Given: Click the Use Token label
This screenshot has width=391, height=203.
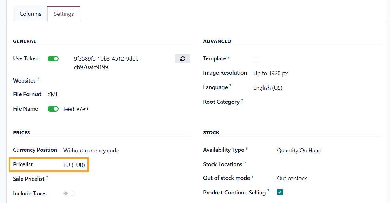Looking at the screenshot, I should pyautogui.click(x=26, y=58).
